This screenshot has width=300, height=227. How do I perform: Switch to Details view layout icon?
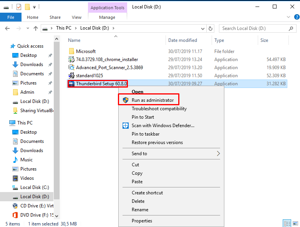pos(287,224)
